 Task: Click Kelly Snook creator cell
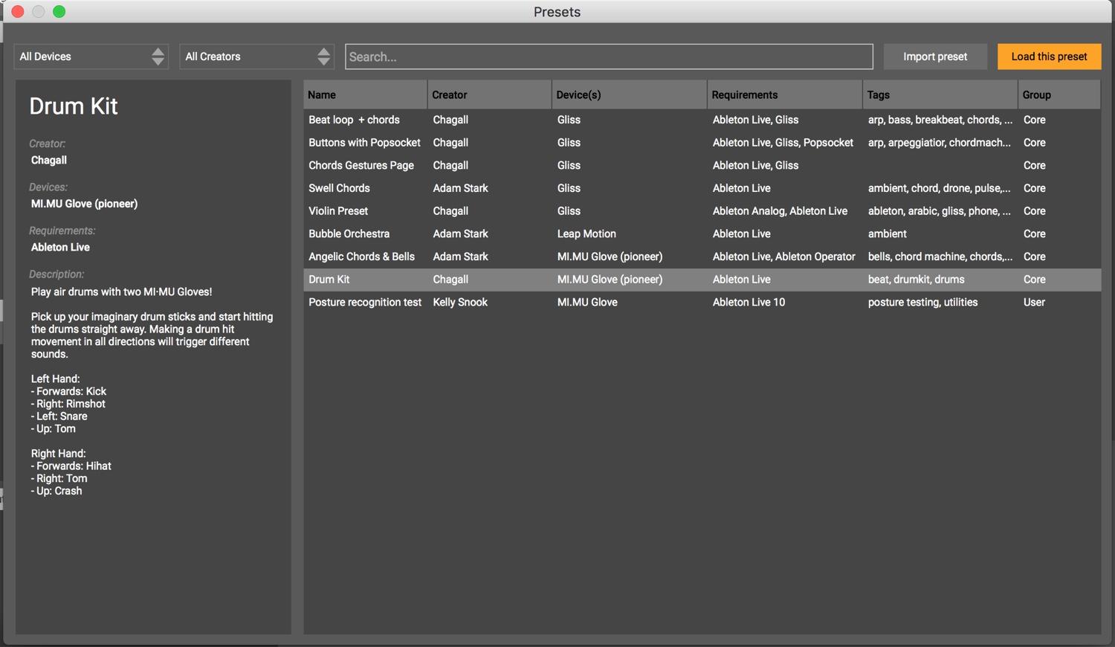[460, 302]
